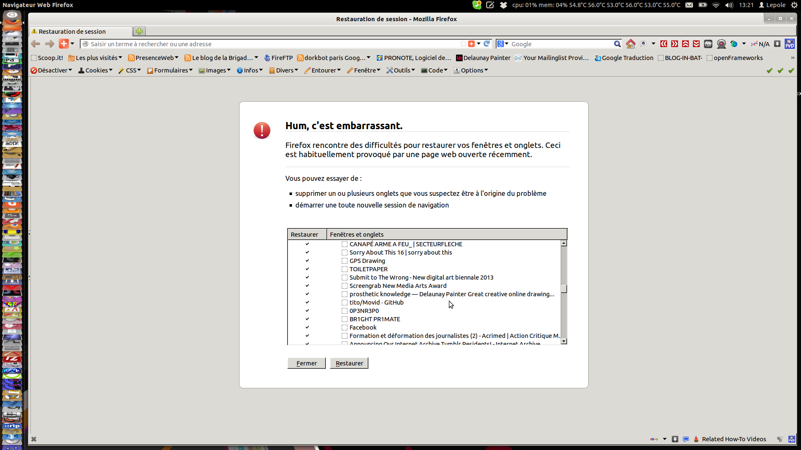
Task: Click the Restaurer button
Action: pyautogui.click(x=349, y=363)
